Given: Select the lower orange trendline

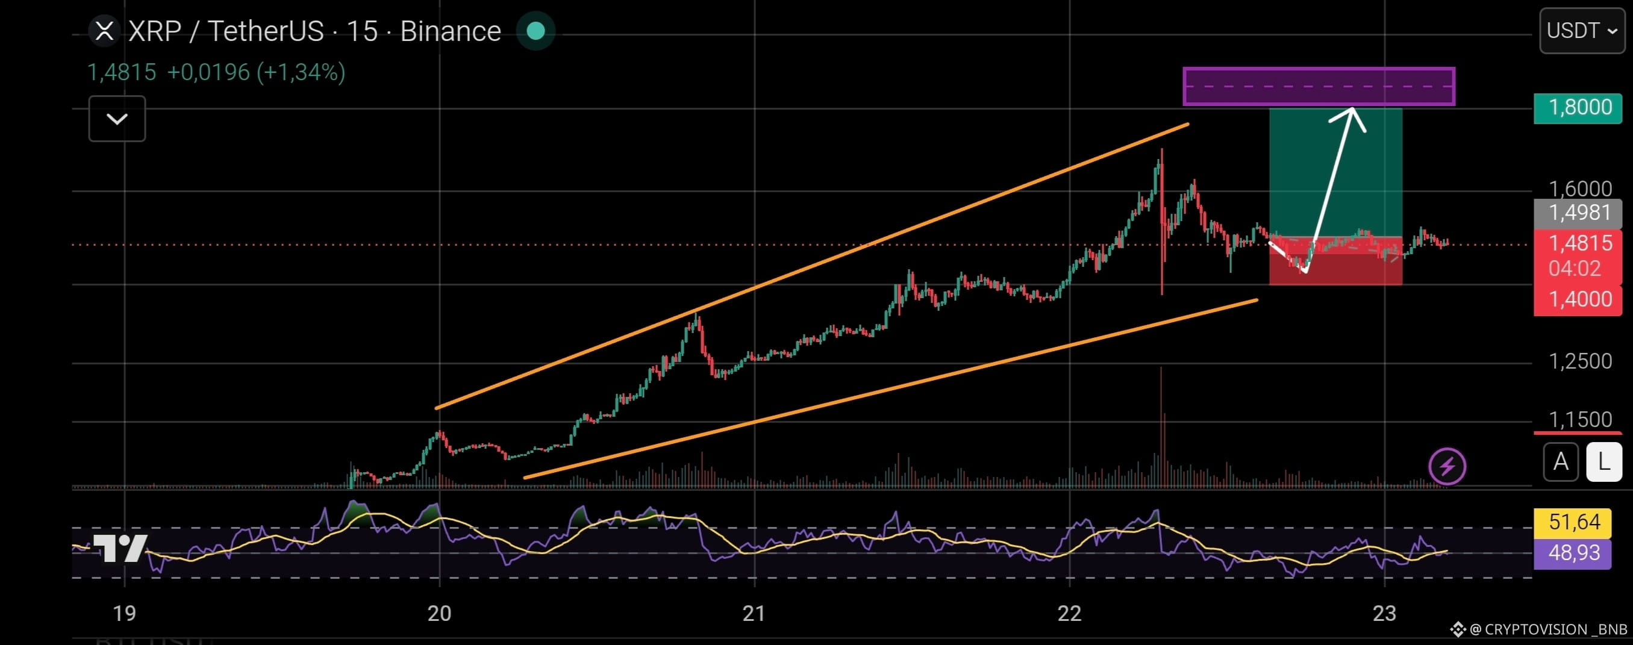Looking at the screenshot, I should pos(891,388).
